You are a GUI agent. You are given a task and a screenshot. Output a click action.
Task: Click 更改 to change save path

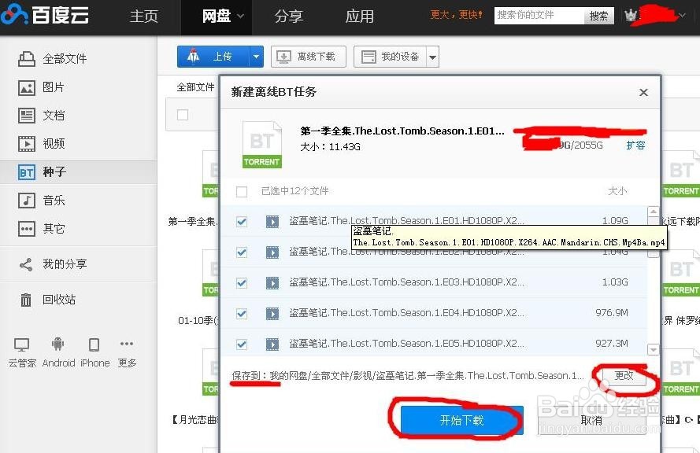(624, 375)
